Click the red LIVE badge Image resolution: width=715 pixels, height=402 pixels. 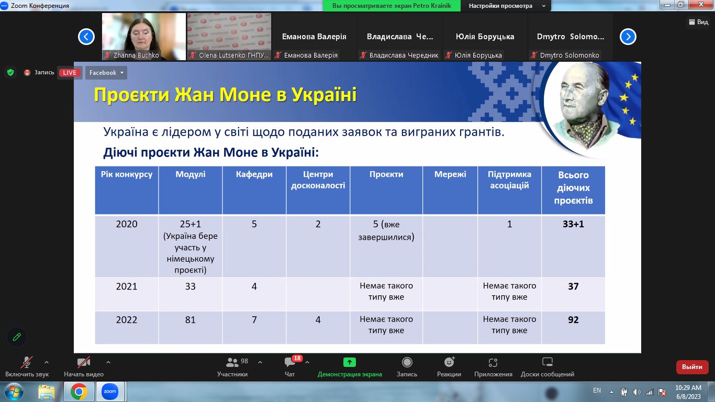point(70,73)
